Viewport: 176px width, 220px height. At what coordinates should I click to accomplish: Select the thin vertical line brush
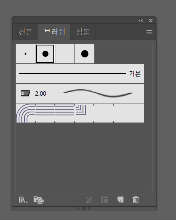[65, 54]
